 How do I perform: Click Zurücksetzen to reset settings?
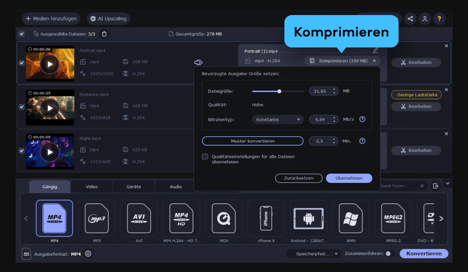coord(299,178)
